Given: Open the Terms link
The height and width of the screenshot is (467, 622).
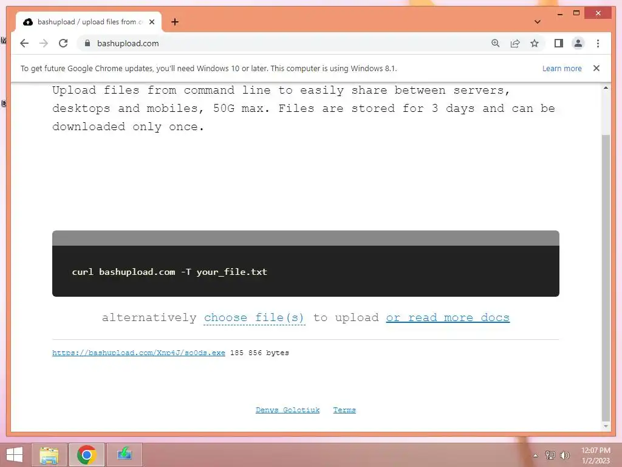Looking at the screenshot, I should pyautogui.click(x=344, y=410).
